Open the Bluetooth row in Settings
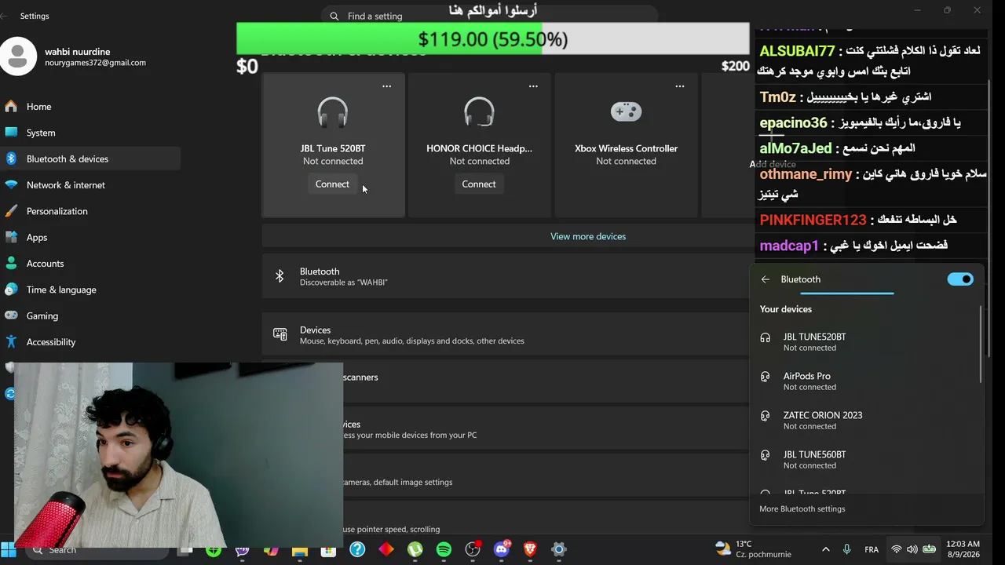Viewport: 1005px width, 565px height. click(x=506, y=276)
